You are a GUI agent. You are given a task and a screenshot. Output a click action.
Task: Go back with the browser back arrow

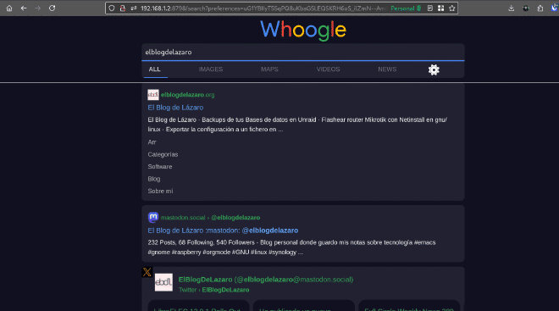tap(24, 8)
